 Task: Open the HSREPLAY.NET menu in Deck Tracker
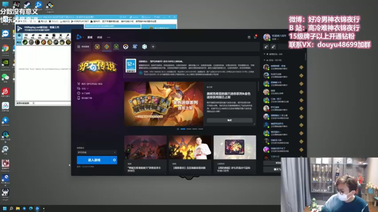(x=80, y=21)
